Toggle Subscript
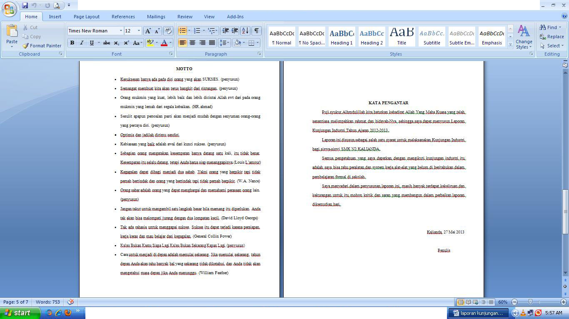Screen dimensions: 569x319 click(x=117, y=43)
